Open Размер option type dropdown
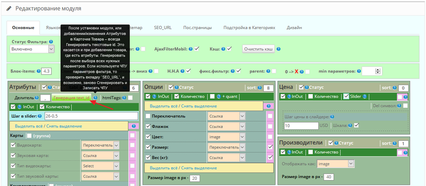 pyautogui.click(x=226, y=147)
